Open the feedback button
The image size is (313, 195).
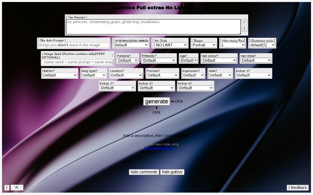[x=298, y=187]
